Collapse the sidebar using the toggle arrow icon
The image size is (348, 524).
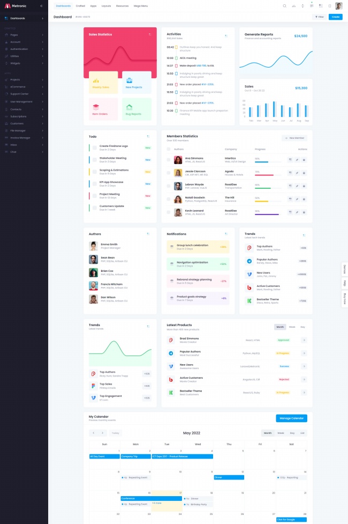[42, 6]
